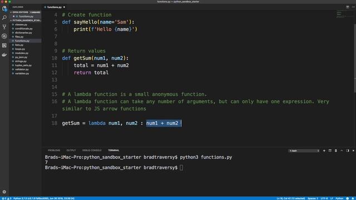Click the Ln 18, Col 42 cursor position
The width and height of the screenshot is (356, 200).
291,198
